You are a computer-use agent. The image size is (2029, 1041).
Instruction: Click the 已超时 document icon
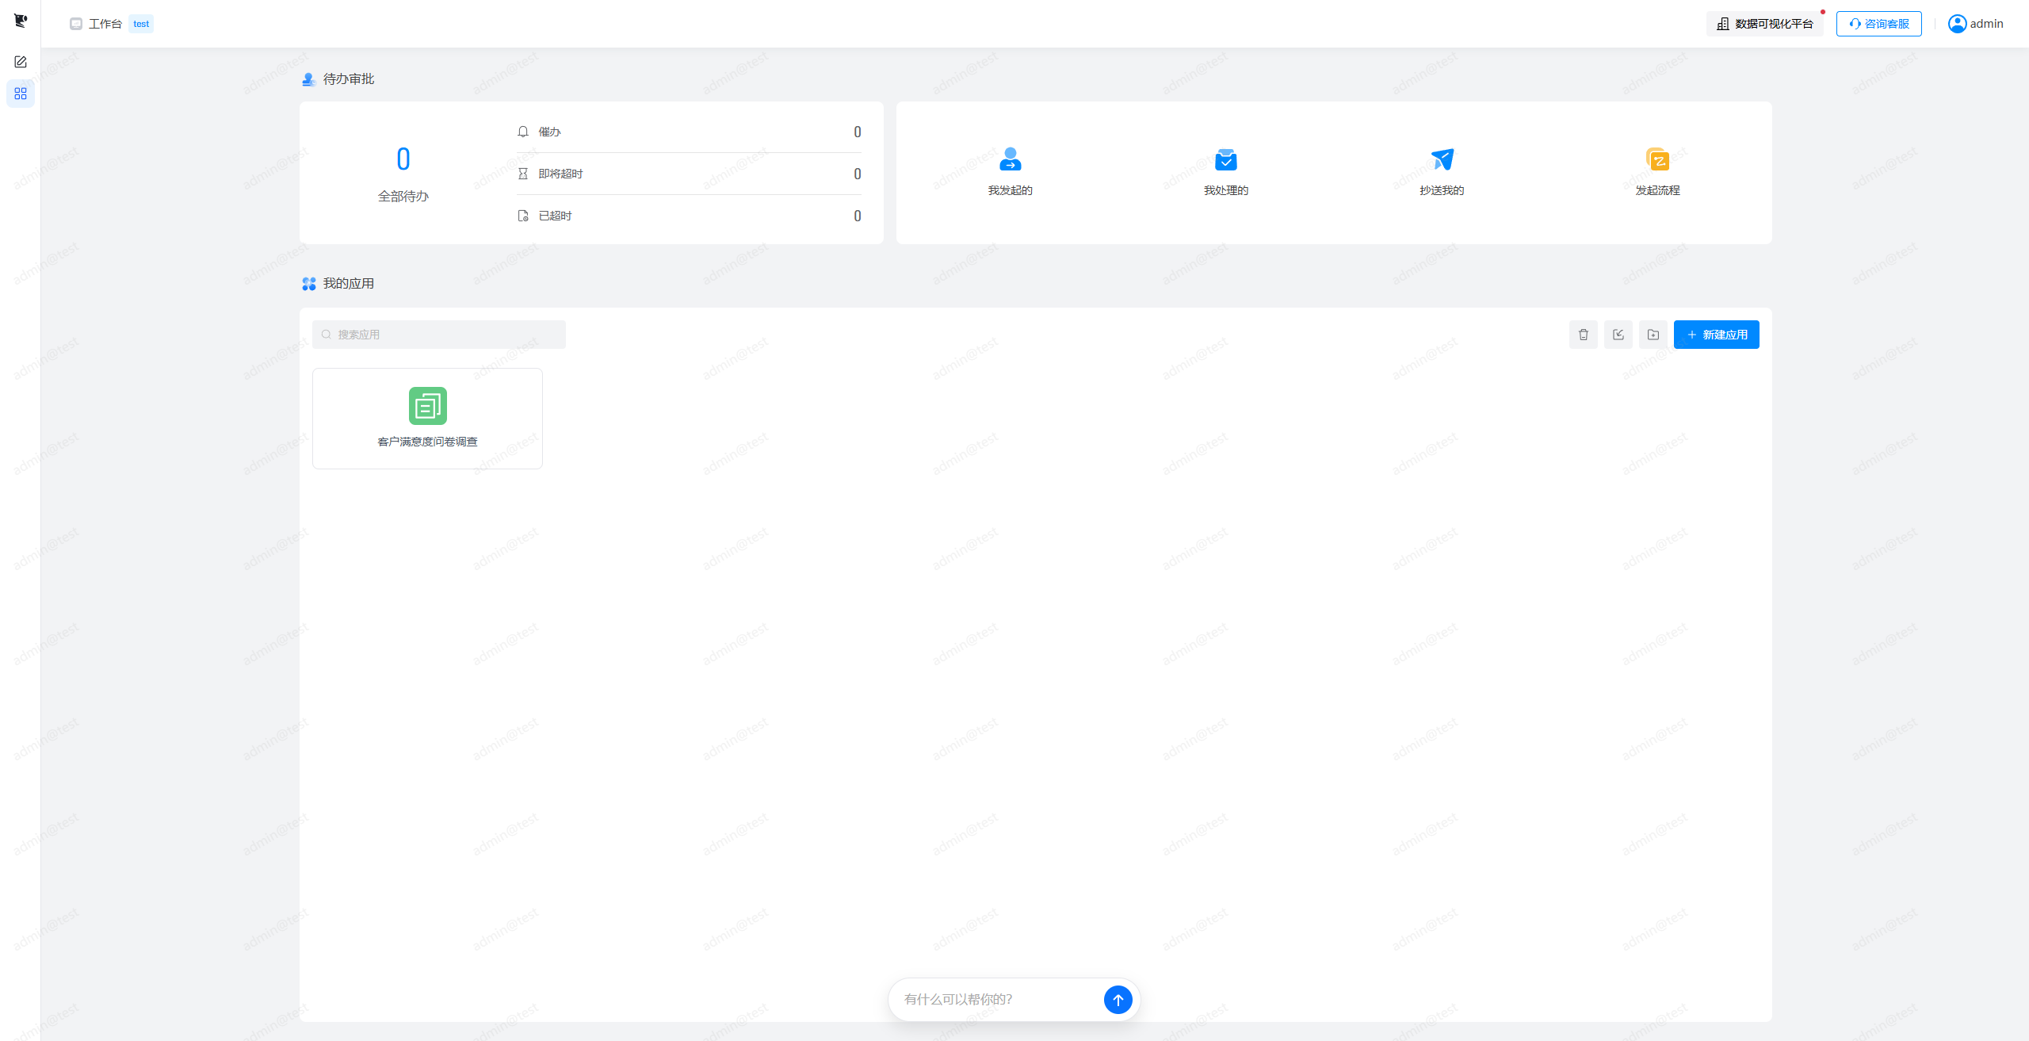point(523,216)
